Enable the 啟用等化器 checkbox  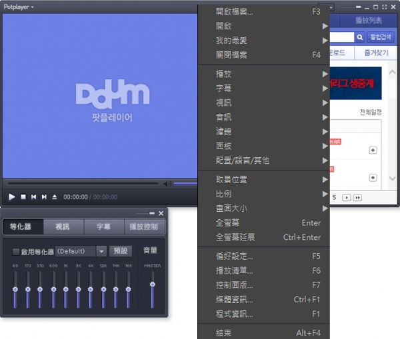16,252
